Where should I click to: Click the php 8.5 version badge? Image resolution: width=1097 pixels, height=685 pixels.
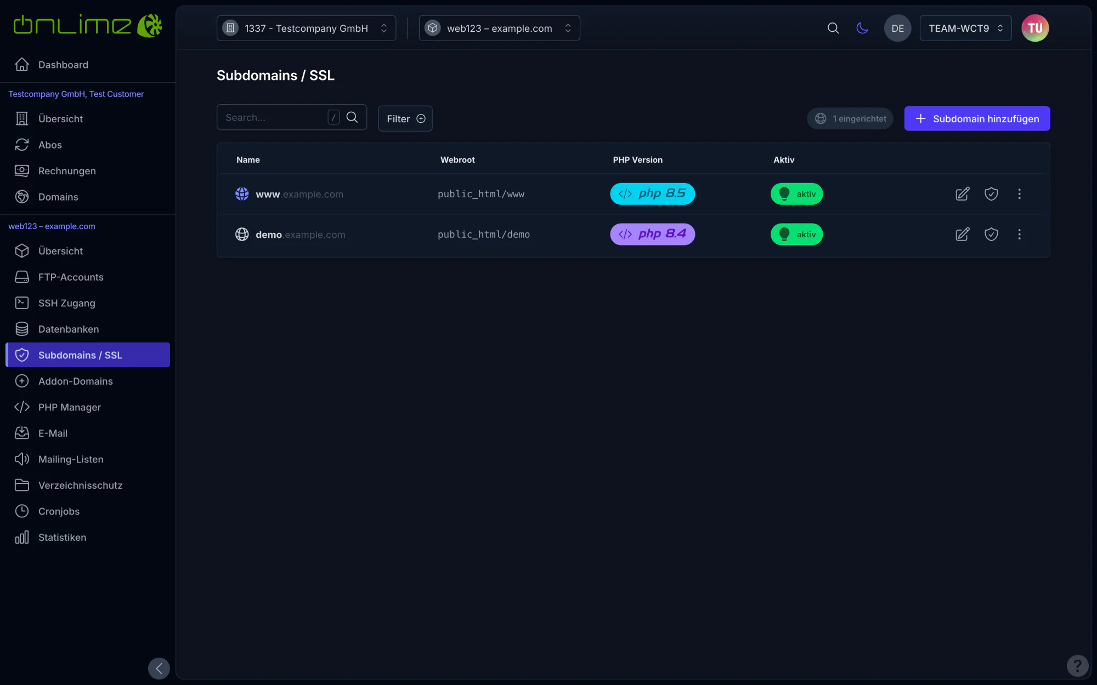(x=652, y=194)
